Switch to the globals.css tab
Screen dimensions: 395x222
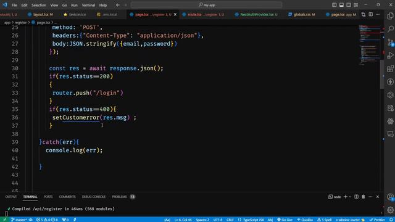pyautogui.click(x=302, y=14)
